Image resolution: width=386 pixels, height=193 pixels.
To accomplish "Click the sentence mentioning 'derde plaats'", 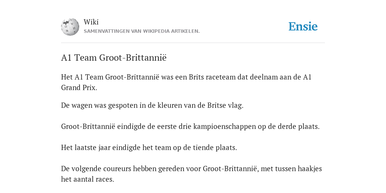I will point(190,127).
